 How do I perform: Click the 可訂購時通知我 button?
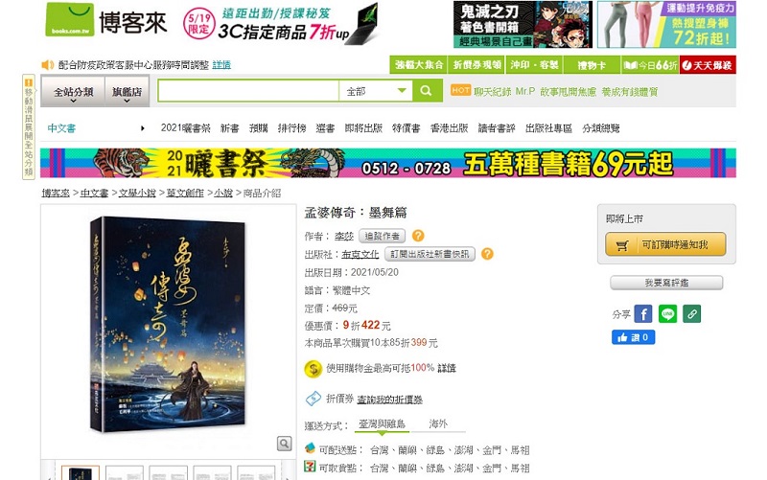pos(665,244)
